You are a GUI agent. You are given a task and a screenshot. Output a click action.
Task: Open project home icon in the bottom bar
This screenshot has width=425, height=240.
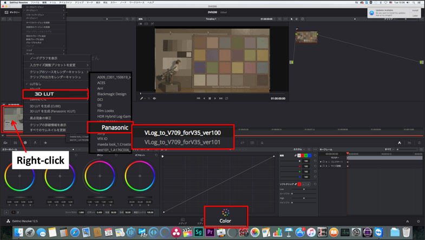pos(407,221)
